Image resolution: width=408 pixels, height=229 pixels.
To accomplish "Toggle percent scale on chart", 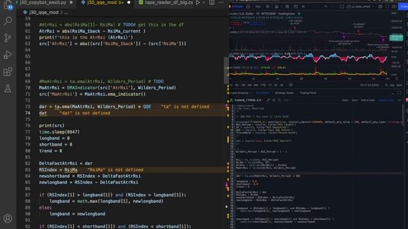I will 386,85.
